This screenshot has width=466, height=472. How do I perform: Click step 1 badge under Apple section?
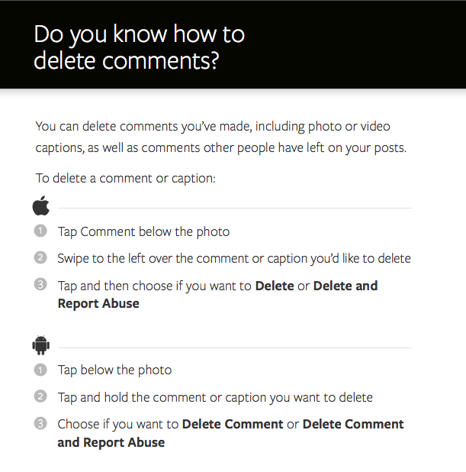coord(40,231)
